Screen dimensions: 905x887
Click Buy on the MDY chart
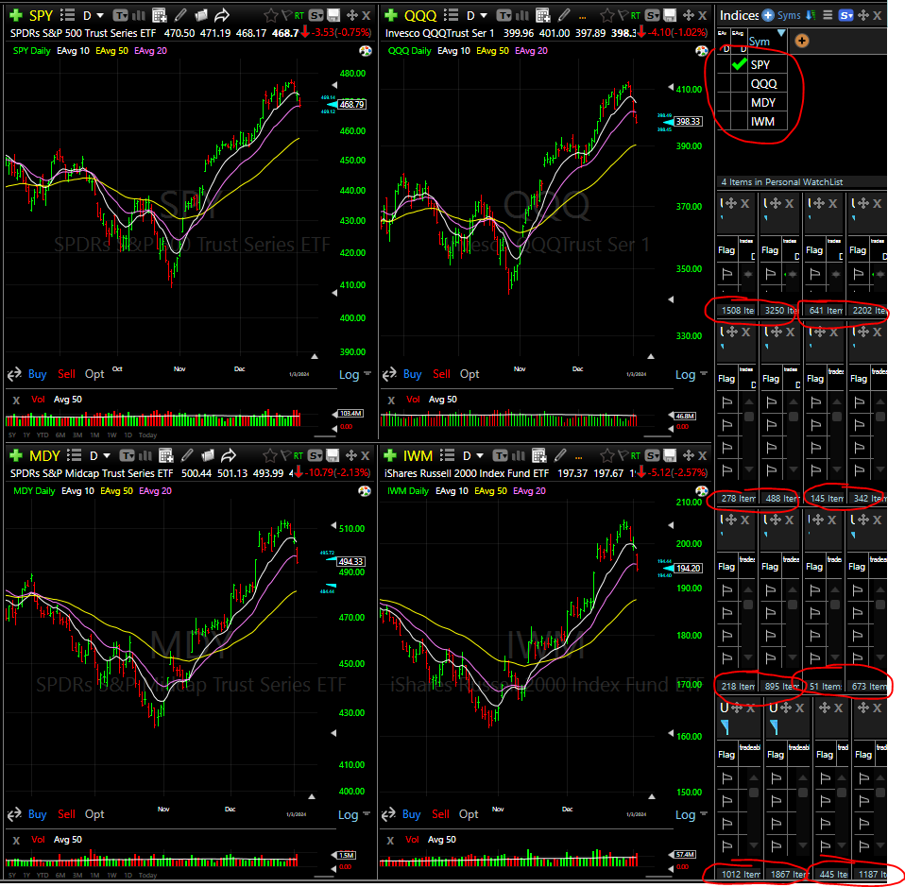tap(38, 814)
